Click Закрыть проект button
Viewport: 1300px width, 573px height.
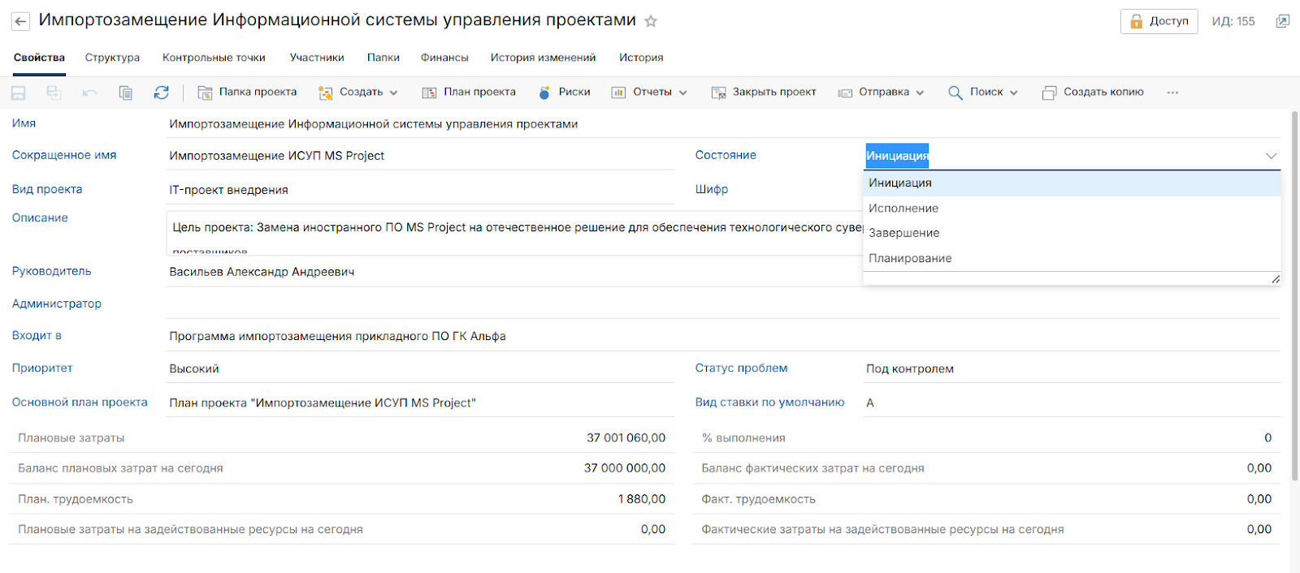pyautogui.click(x=764, y=93)
